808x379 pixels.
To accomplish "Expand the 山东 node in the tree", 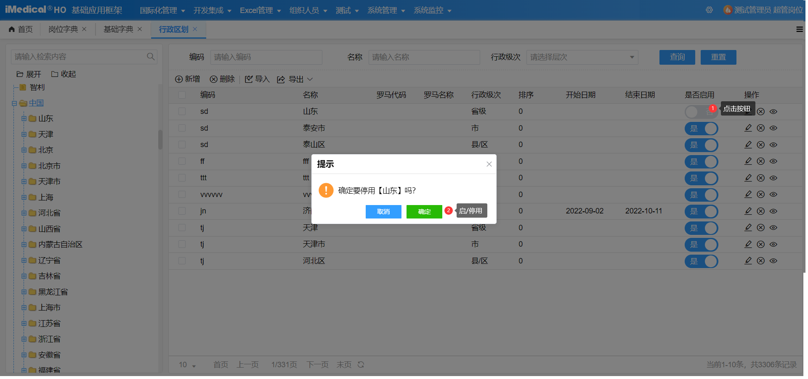I will coord(24,118).
